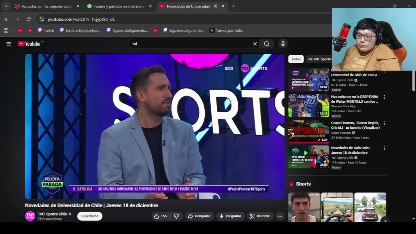Open the Twitch bookmark

coord(46,30)
